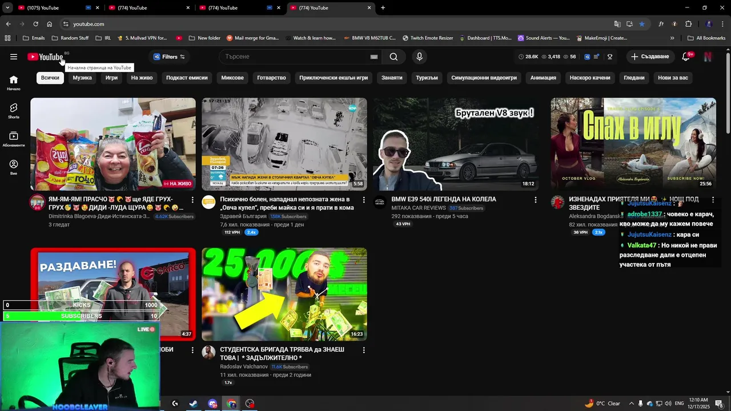Open the 'Спах в иглу' video thumbnail
Screen dimensions: 731x411
633,144
